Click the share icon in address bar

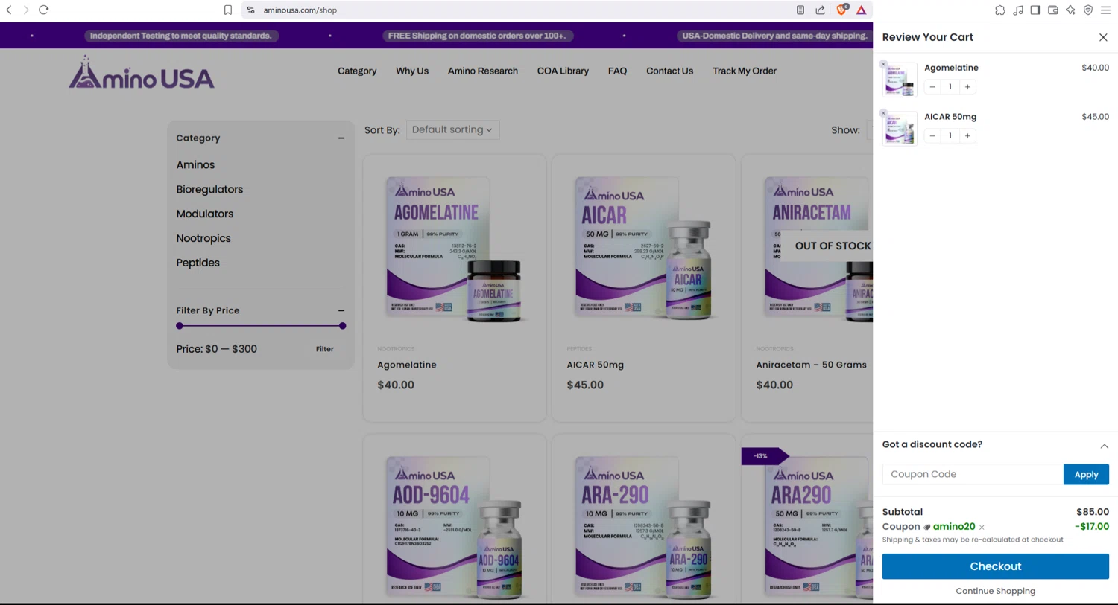tap(821, 10)
